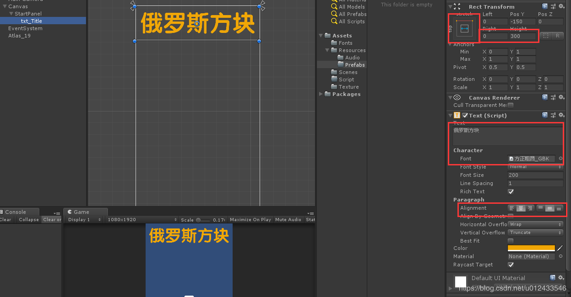Toggle Mute Audio in Game view
Screen dimensions: 571x297
tap(288, 220)
